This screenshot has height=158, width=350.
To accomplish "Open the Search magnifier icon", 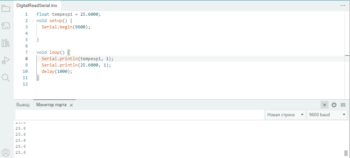I will click(x=6, y=78).
